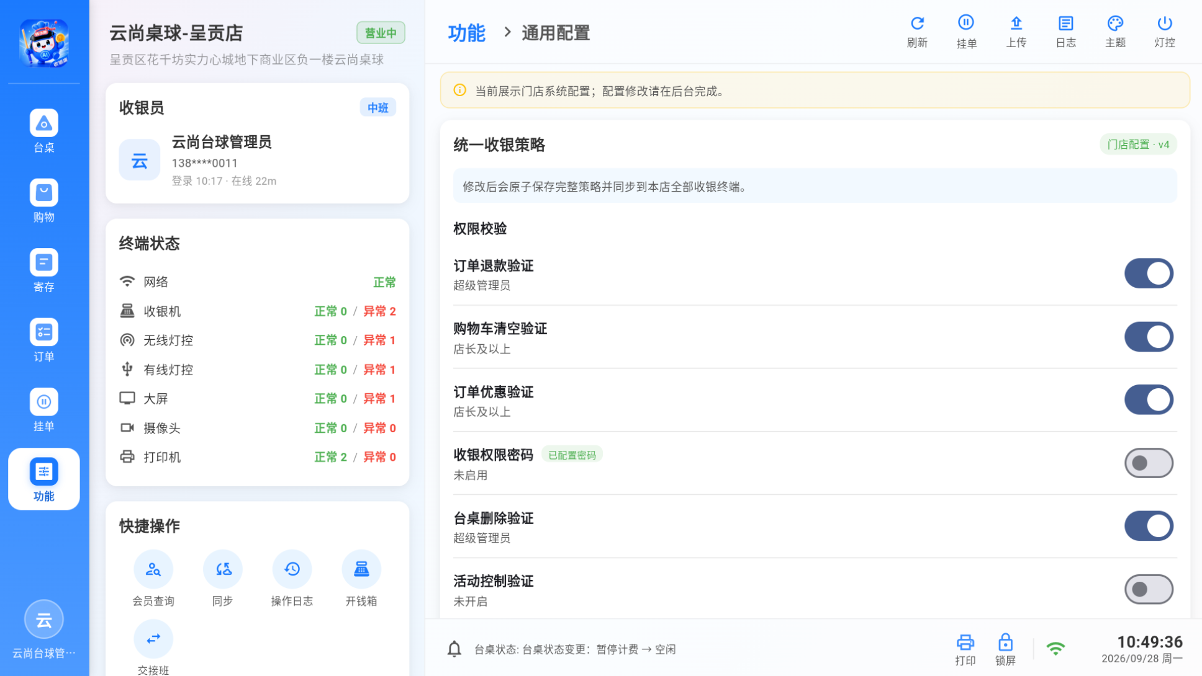Click the 通用配置 breadcrumb text
This screenshot has width=1202, height=676.
click(x=556, y=33)
